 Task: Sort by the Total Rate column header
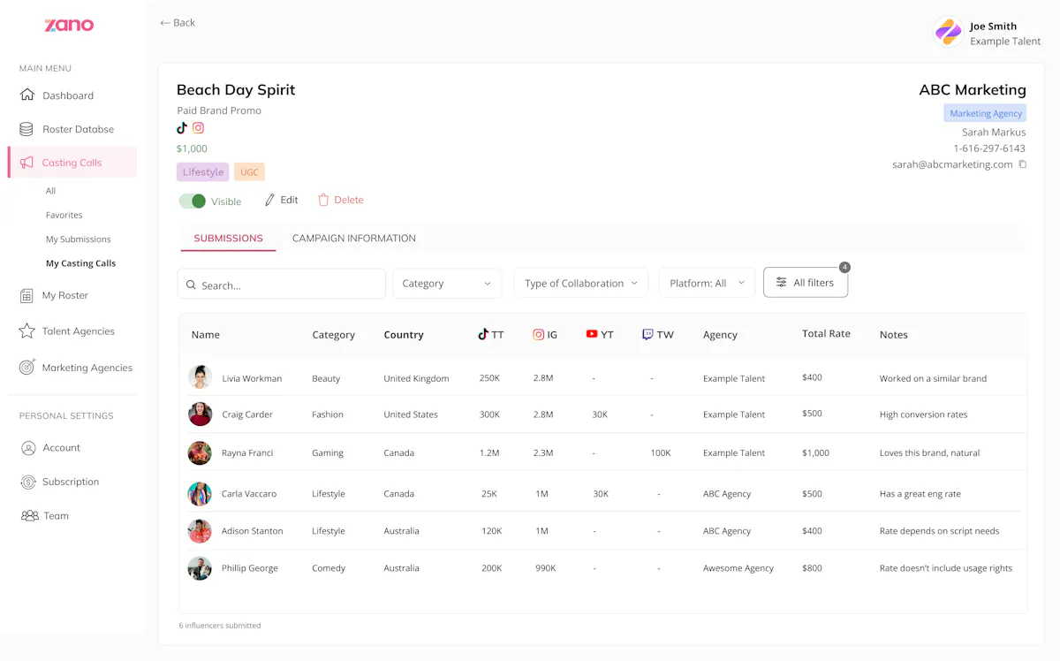pos(827,334)
